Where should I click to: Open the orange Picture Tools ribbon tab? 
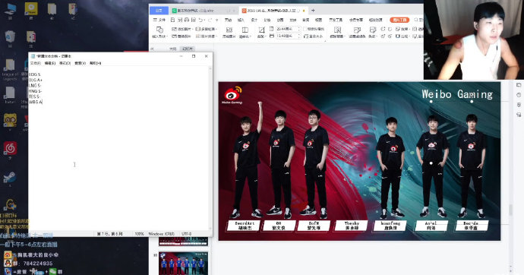click(x=399, y=20)
